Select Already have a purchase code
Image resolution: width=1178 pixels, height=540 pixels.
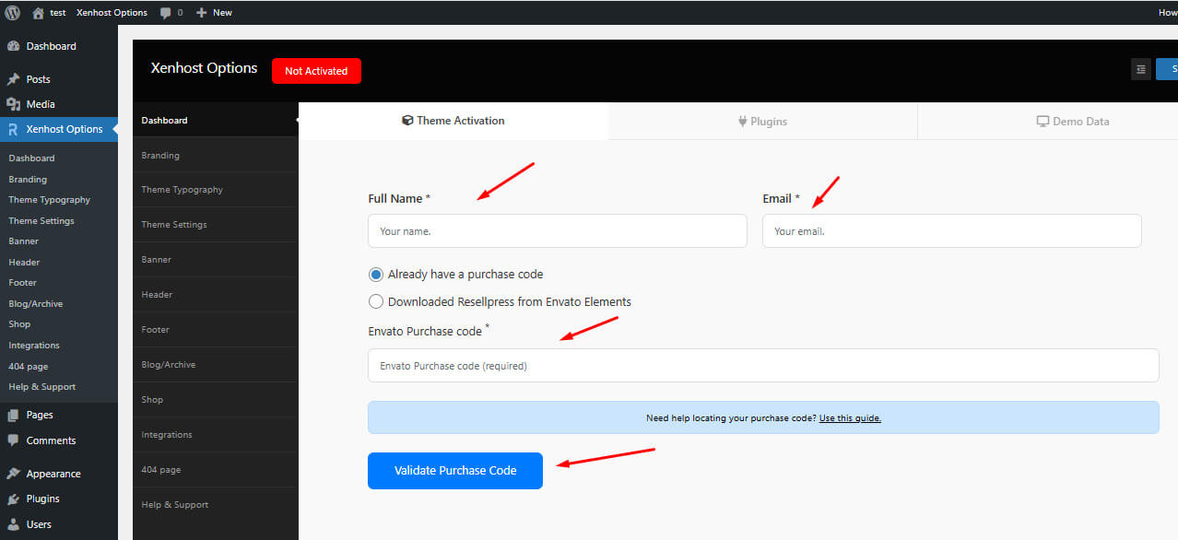376,275
